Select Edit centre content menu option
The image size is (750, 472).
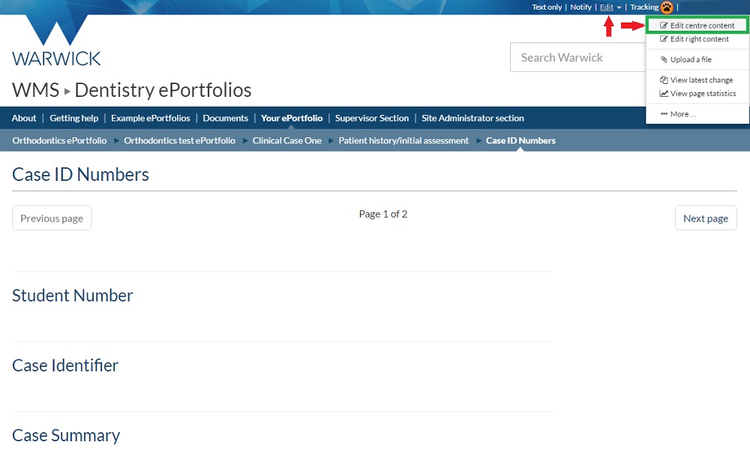702,26
